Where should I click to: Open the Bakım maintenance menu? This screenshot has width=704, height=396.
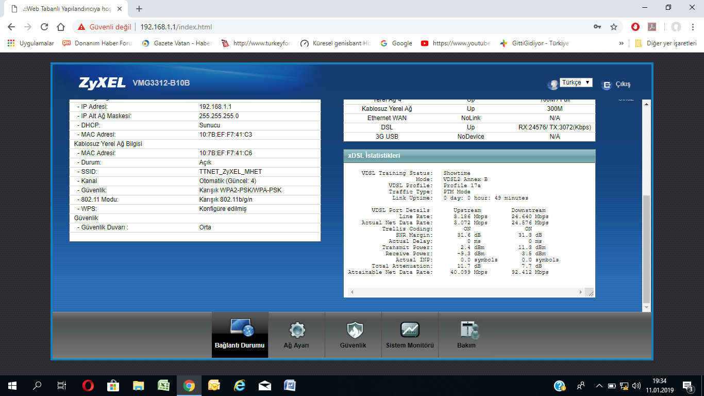point(466,335)
